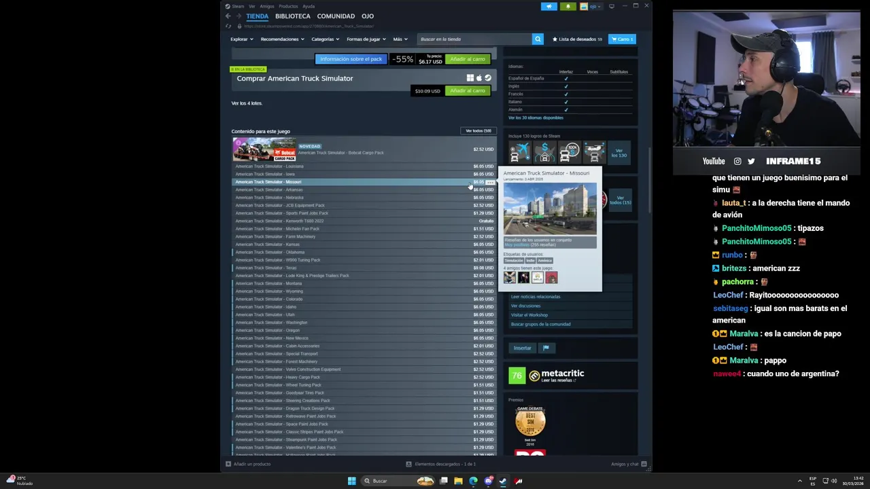Viewport: 870px width, 489px height.
Task: Open the Bobcat Cargo Pack thumbnail
Action: pyautogui.click(x=264, y=149)
